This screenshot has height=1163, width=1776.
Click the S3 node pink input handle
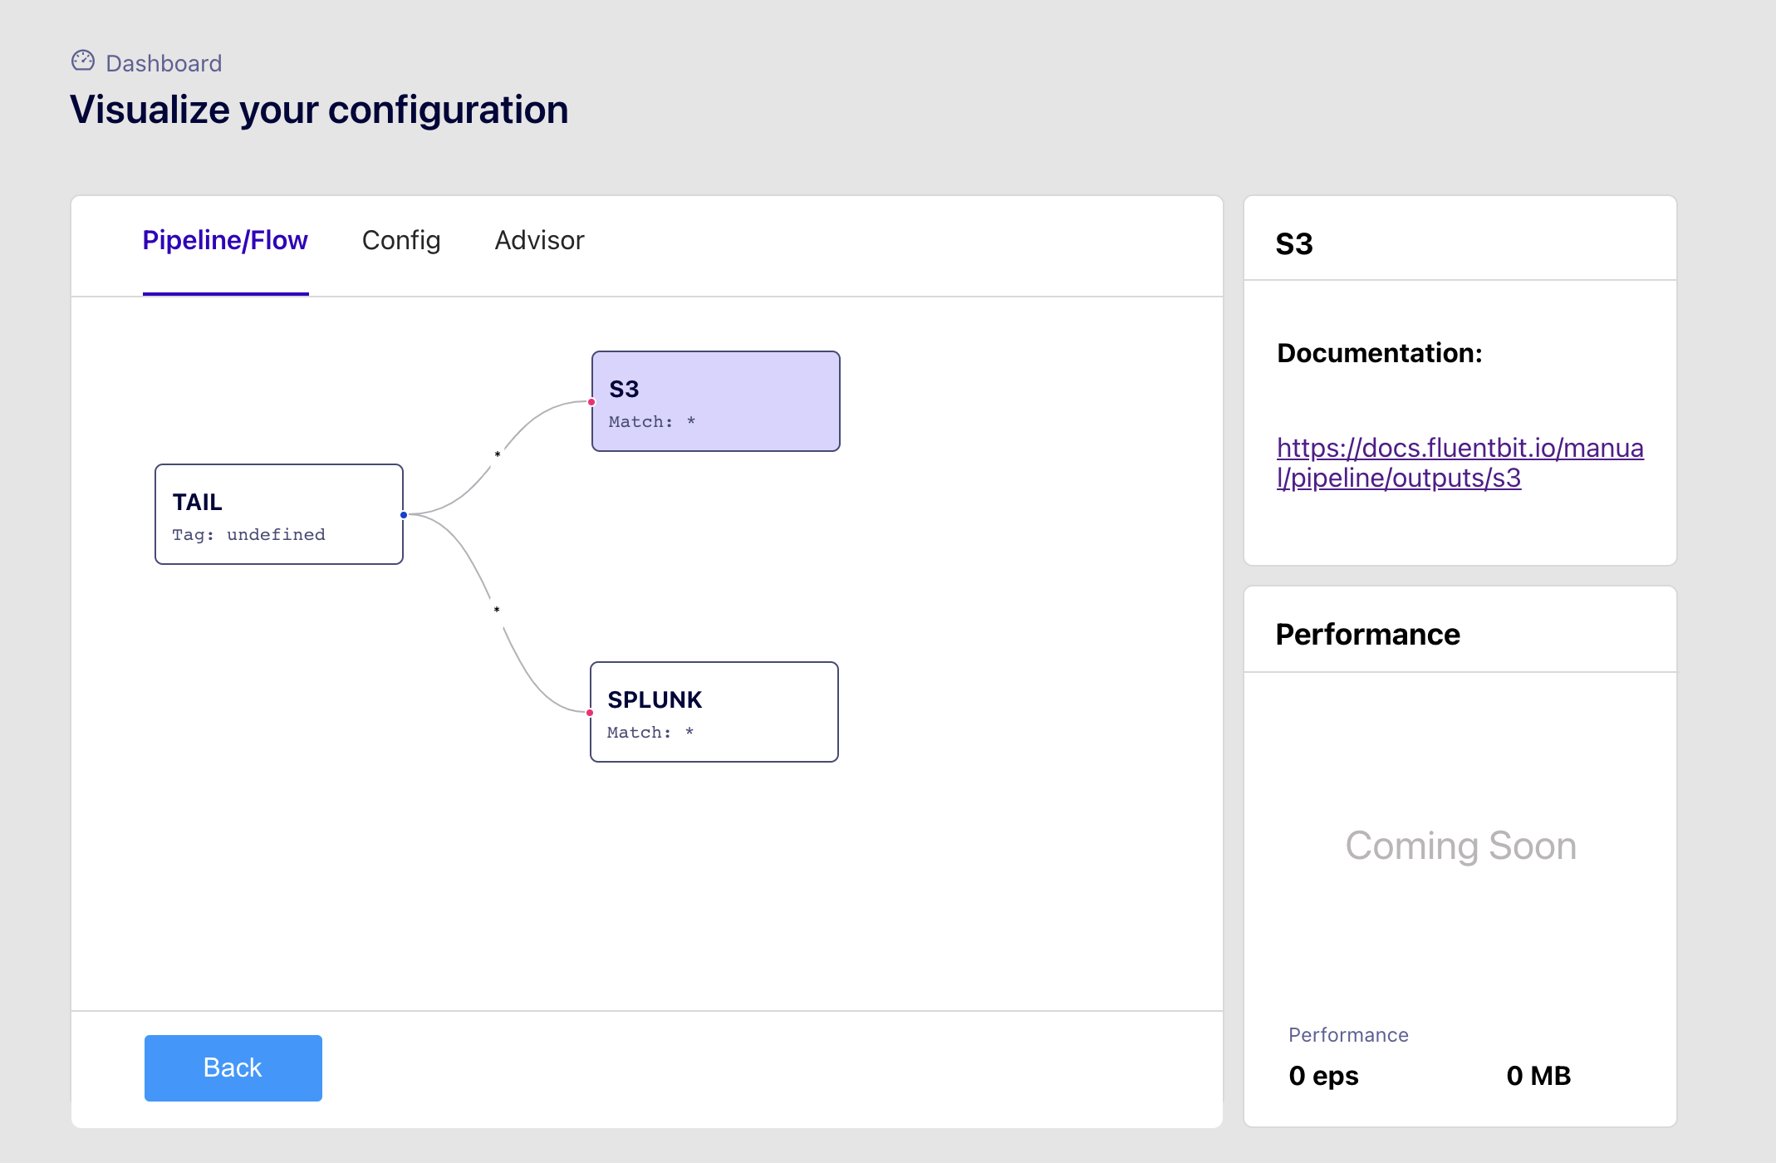tap(591, 402)
